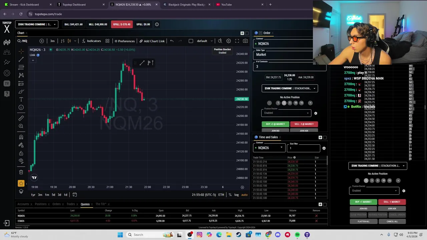
Task: Take a chart snapshot with camera icon
Action: pos(245,41)
